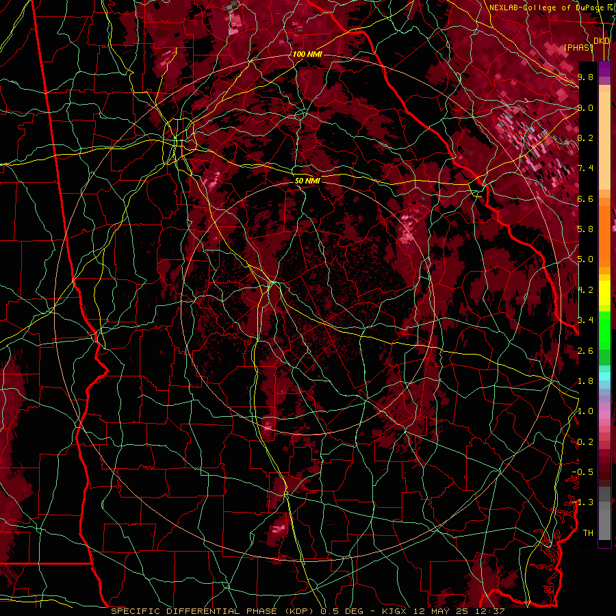
Task: Click the 9.8 value on the color scale
Action: (585, 77)
